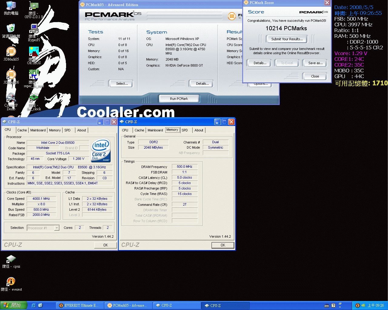This screenshot has width=388, height=310.
Task: Switch to Cache tab in right CPU-Z
Action: (139, 130)
